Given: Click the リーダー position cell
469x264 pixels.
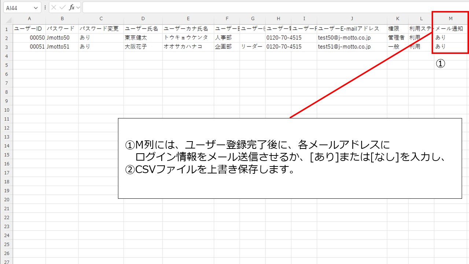Looking at the screenshot, I should pos(253,47).
